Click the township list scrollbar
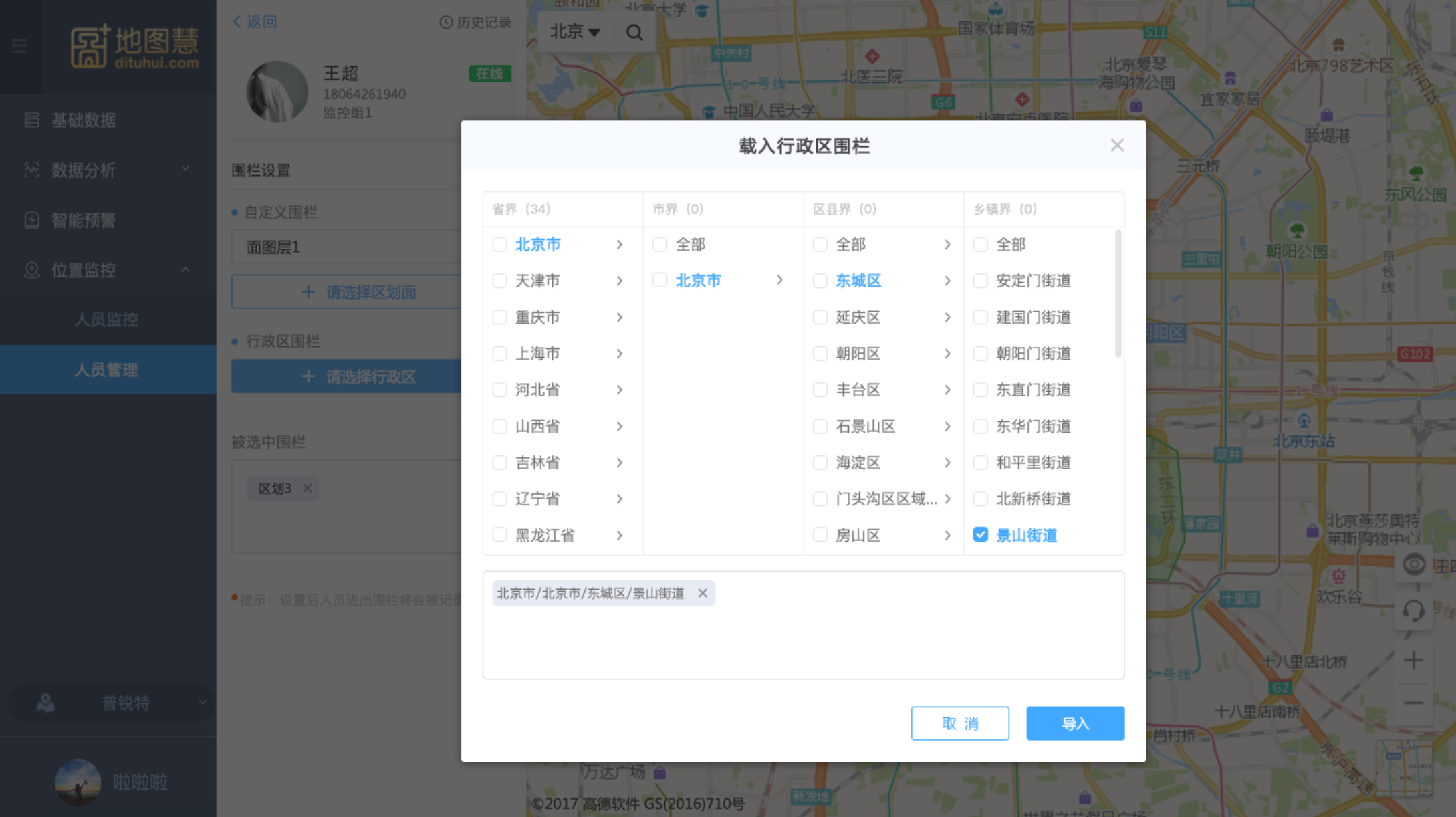 click(1118, 294)
